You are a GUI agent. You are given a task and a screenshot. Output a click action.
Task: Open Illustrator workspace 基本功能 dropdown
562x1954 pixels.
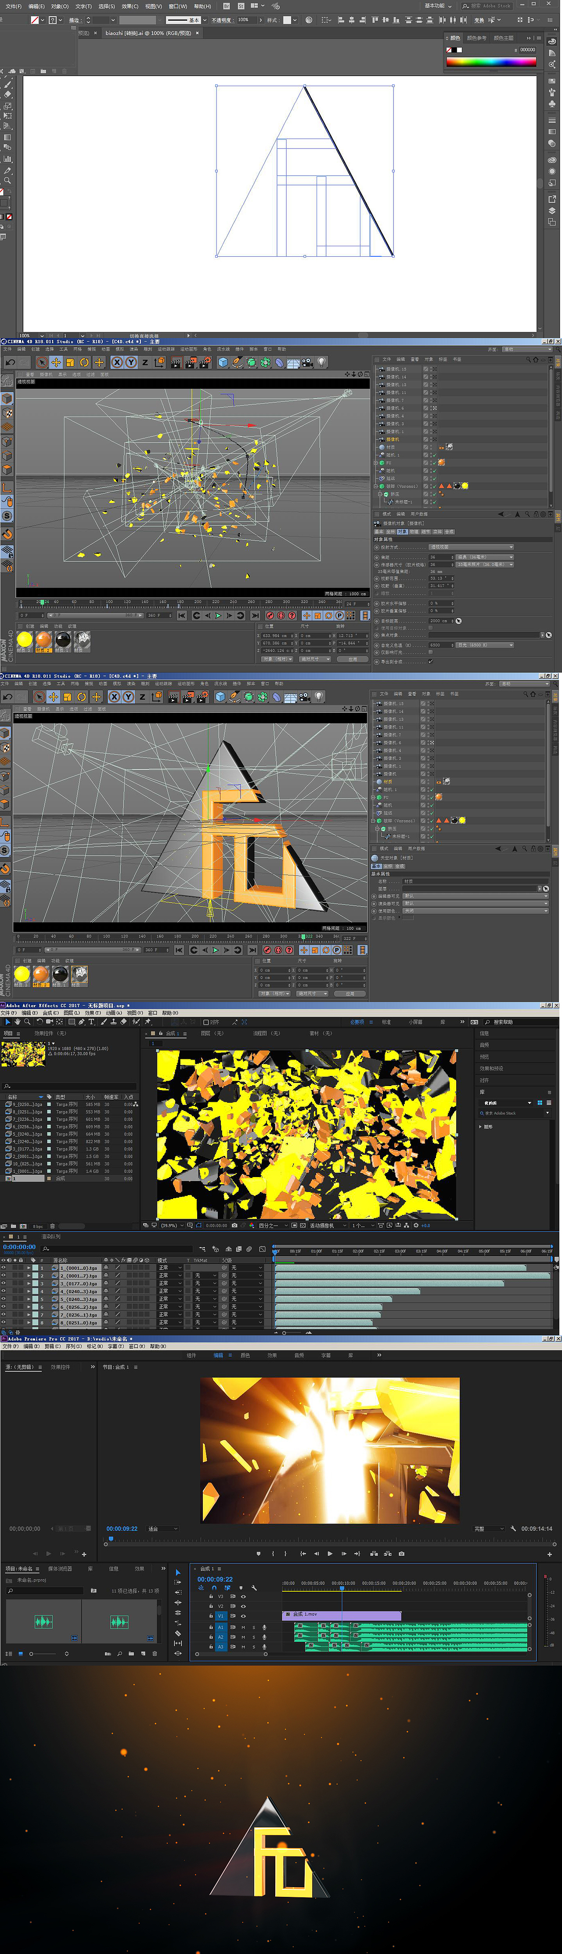[x=438, y=6]
